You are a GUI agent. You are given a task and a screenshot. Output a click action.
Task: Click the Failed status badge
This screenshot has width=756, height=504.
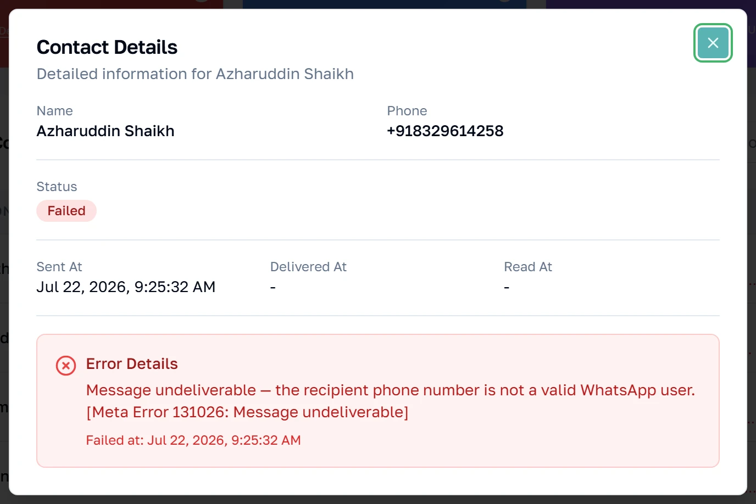(x=66, y=211)
